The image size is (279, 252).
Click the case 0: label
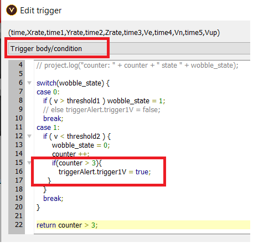[x=48, y=92]
